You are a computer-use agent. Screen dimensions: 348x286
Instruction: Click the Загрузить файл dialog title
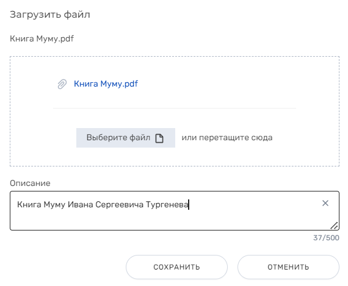tap(50, 15)
